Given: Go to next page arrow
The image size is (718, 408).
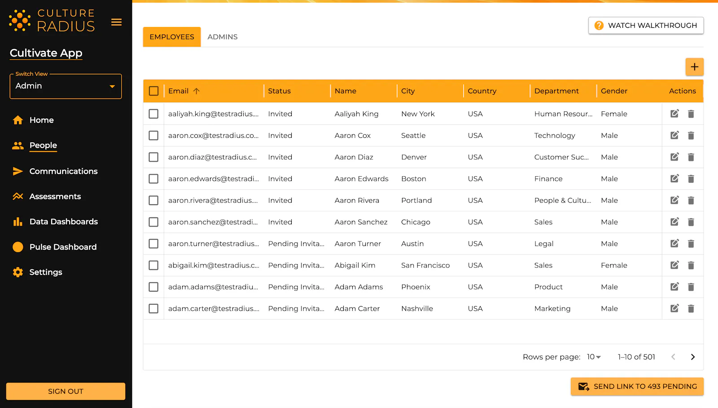Looking at the screenshot, I should (692, 357).
